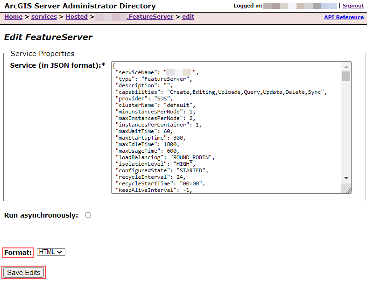
Task: Click the "maxUsageTime": 600 line
Action: (148, 151)
